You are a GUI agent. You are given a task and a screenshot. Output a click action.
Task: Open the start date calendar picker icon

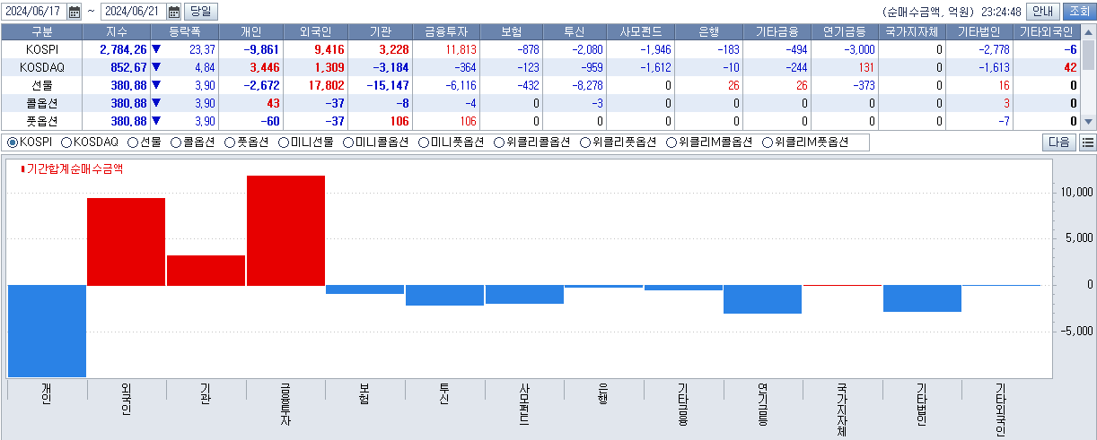tap(75, 12)
